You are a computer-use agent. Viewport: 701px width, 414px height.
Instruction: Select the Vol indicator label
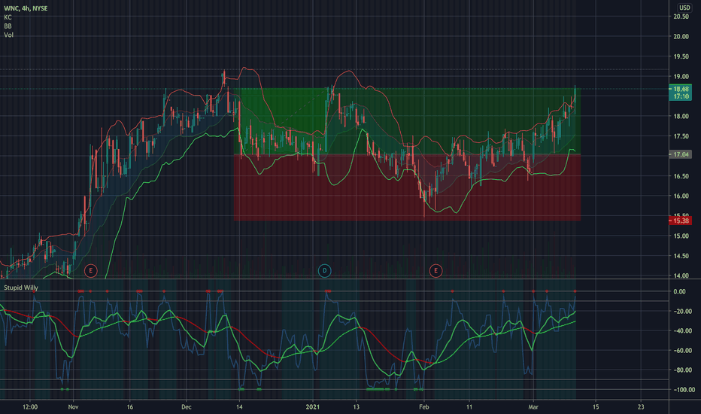[x=8, y=35]
